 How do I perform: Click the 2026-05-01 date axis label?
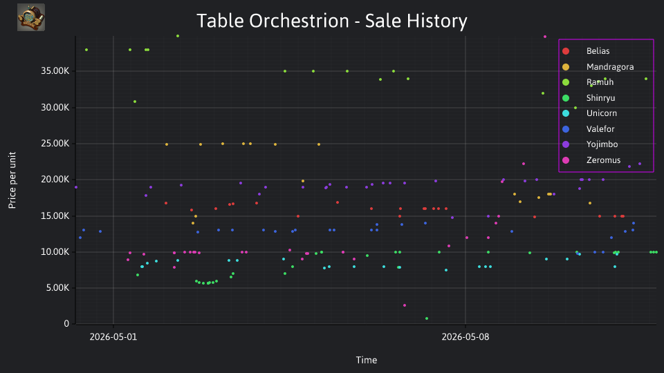113,337
